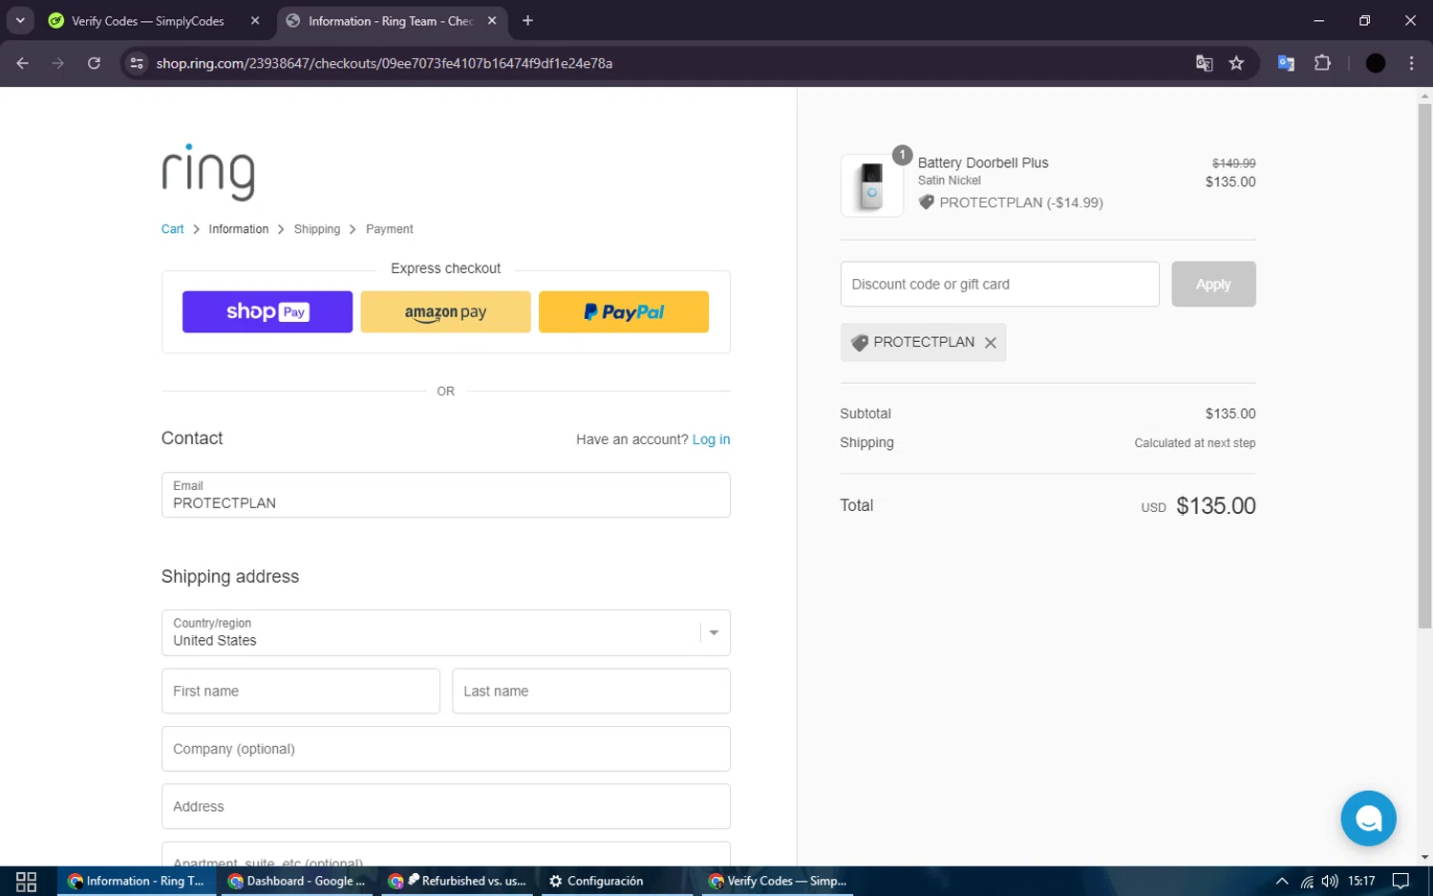The height and width of the screenshot is (896, 1433).
Task: Open network Wi-Fi tray icon
Action: click(1307, 881)
